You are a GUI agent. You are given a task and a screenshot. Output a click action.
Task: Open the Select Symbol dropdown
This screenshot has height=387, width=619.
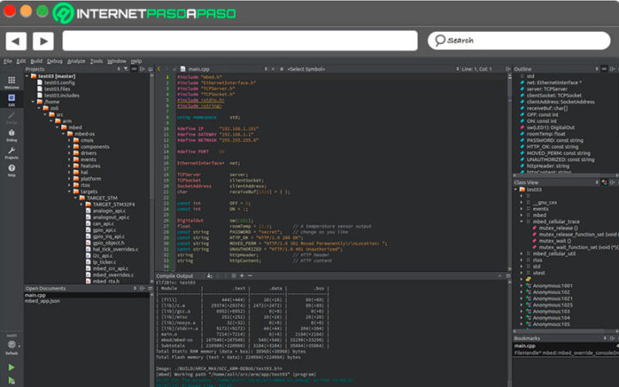coord(306,69)
